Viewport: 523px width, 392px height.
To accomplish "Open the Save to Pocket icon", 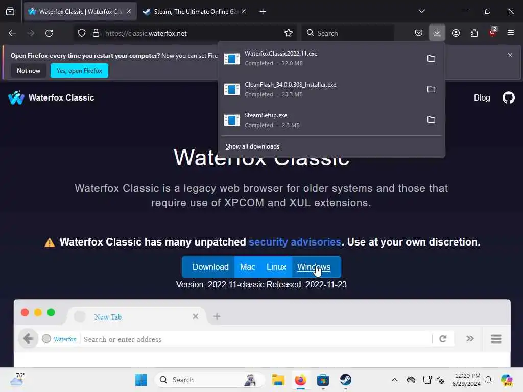I will pos(419,33).
